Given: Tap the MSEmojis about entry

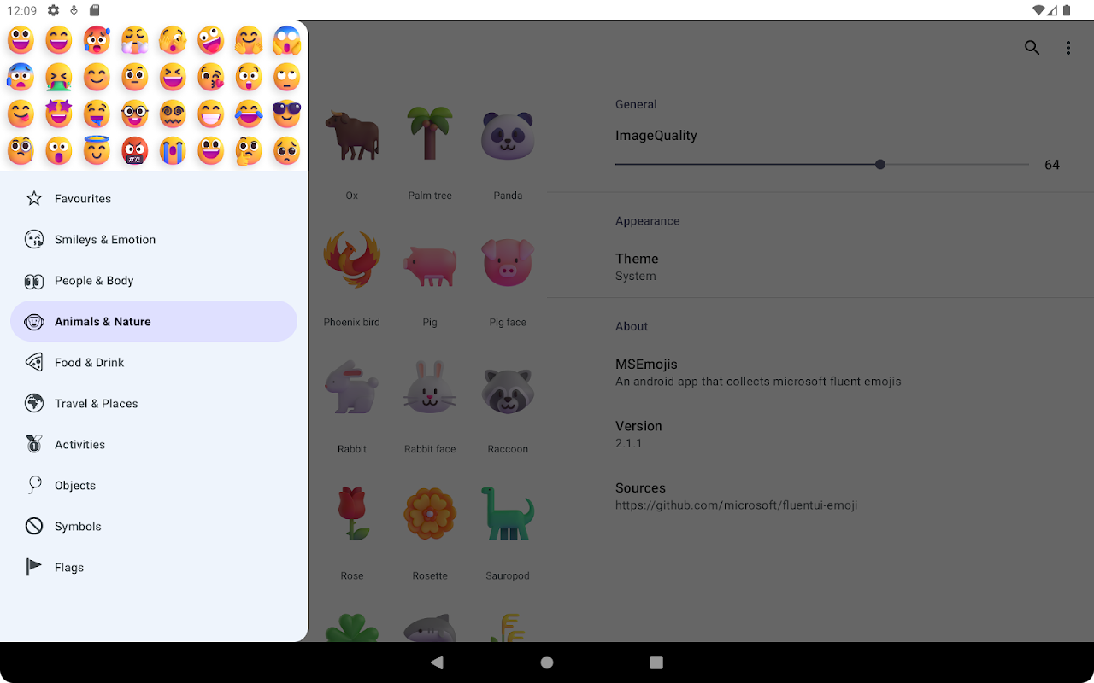Looking at the screenshot, I should pos(820,372).
